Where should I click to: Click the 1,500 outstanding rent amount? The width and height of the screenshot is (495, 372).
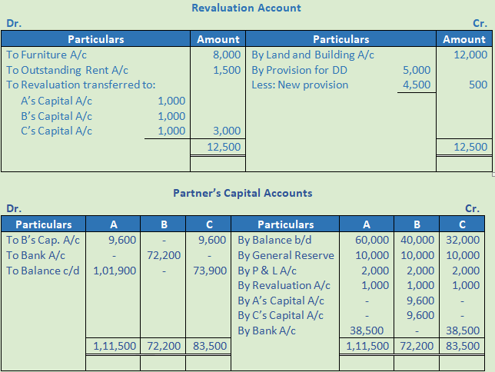(x=227, y=70)
